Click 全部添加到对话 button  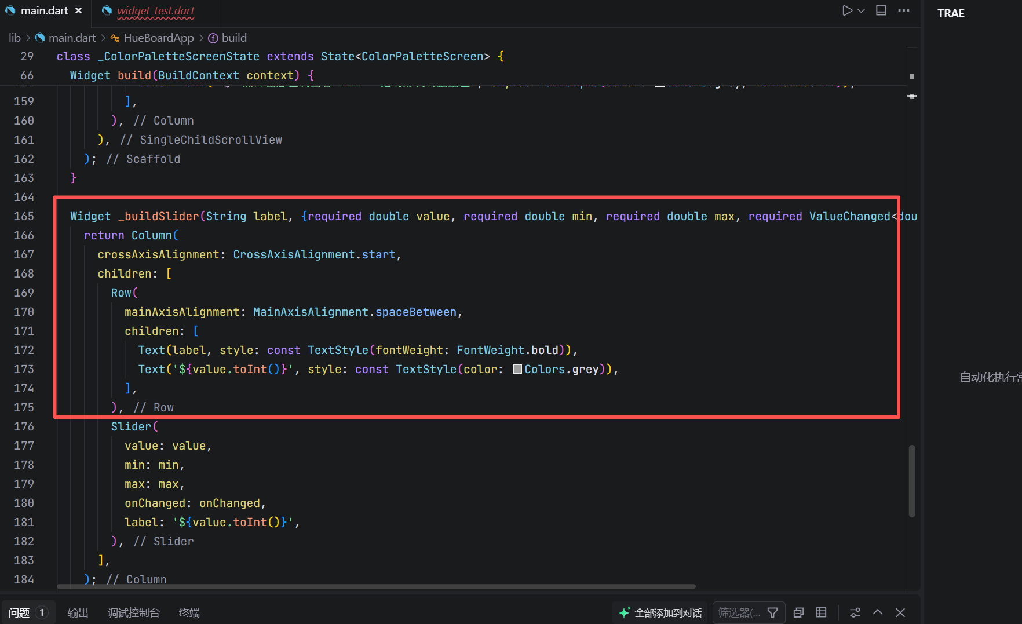[660, 613]
